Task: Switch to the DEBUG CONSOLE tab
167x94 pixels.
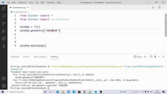Action: tap(40, 57)
